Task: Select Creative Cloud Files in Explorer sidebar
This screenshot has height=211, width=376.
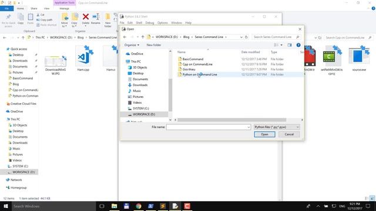Action: pos(21,104)
